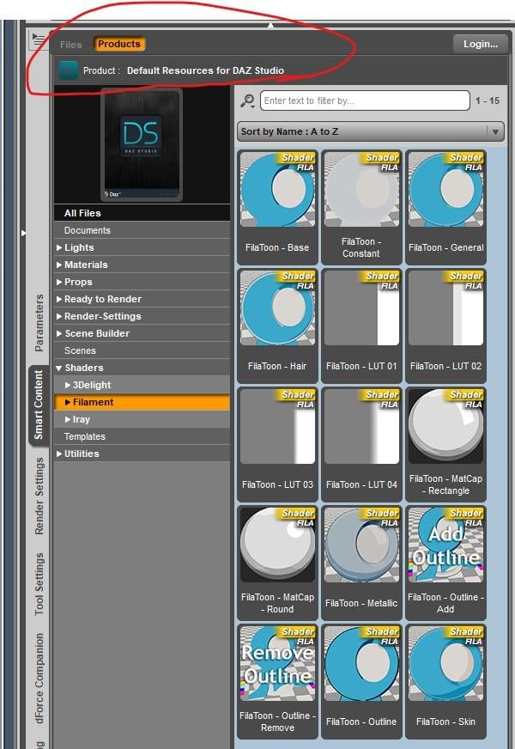Select the FilaToon - Base shader
515x749 pixels.
pyautogui.click(x=277, y=207)
